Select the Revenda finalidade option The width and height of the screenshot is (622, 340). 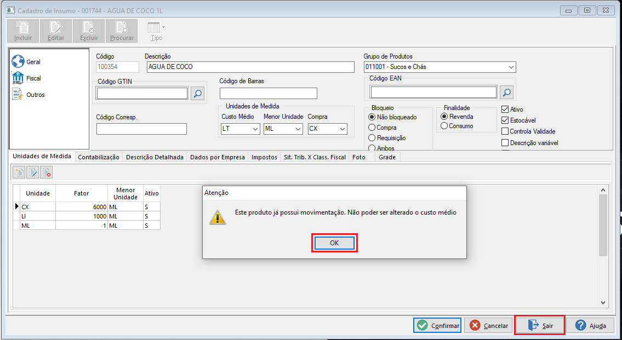click(457, 117)
